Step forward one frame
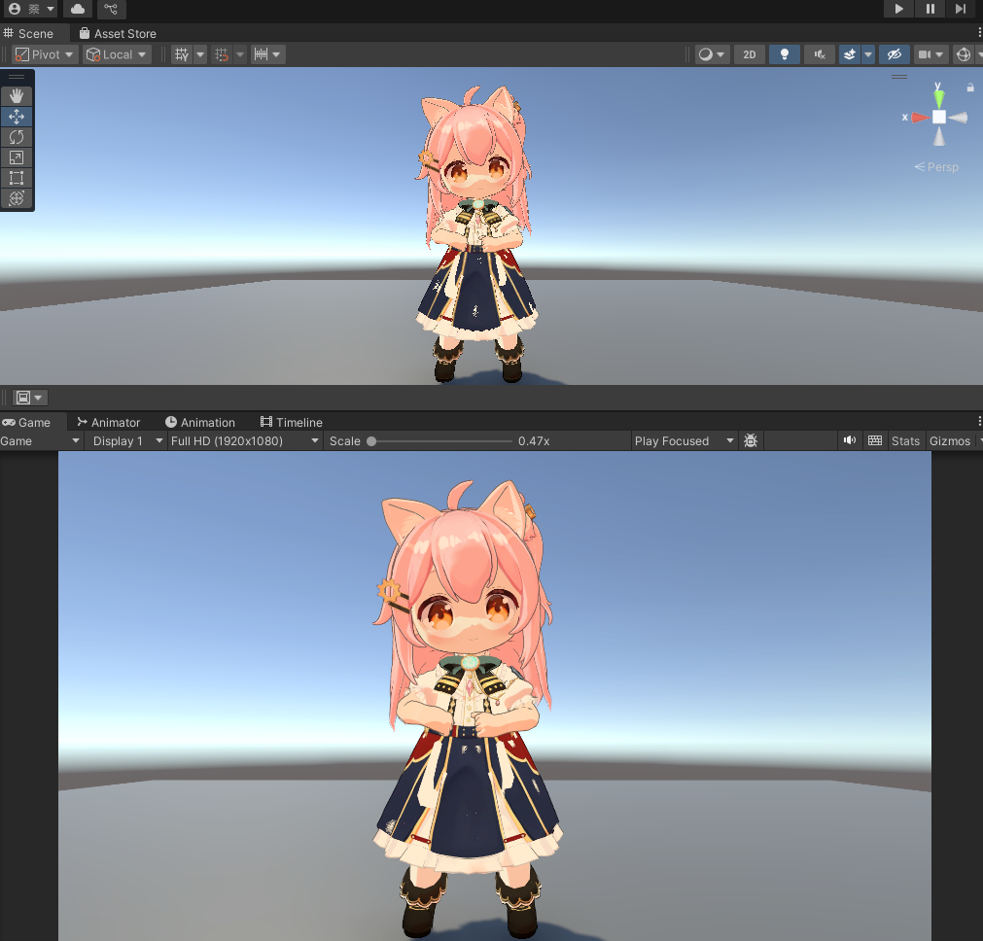983x941 pixels. (x=961, y=9)
